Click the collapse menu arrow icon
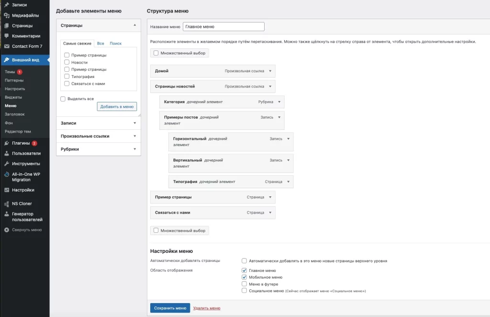Viewport: 490px width, 317px height. coord(7,230)
